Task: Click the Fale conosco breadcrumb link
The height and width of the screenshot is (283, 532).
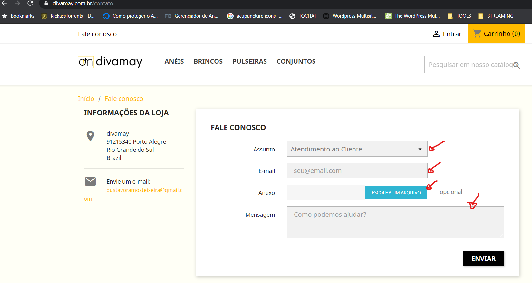Action: 124,99
